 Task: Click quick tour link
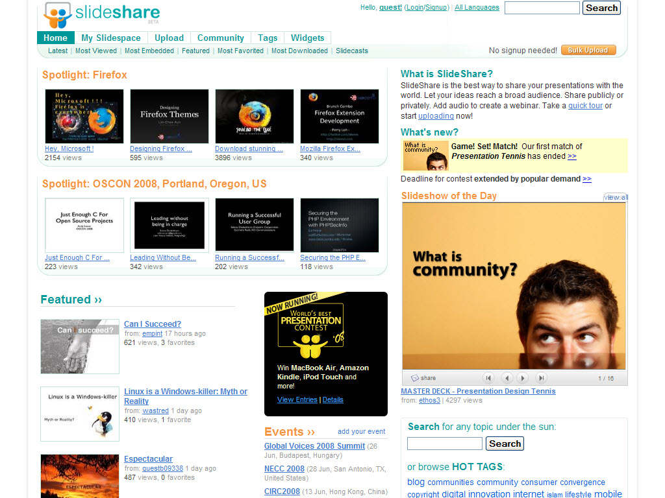(585, 106)
